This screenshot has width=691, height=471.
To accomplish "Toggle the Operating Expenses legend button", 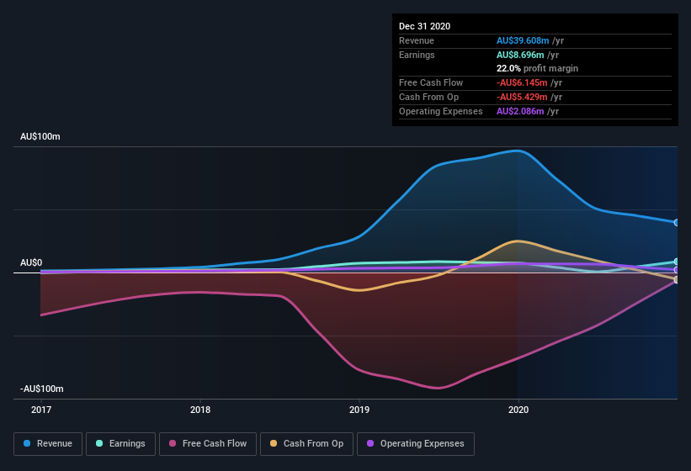I will click(416, 444).
